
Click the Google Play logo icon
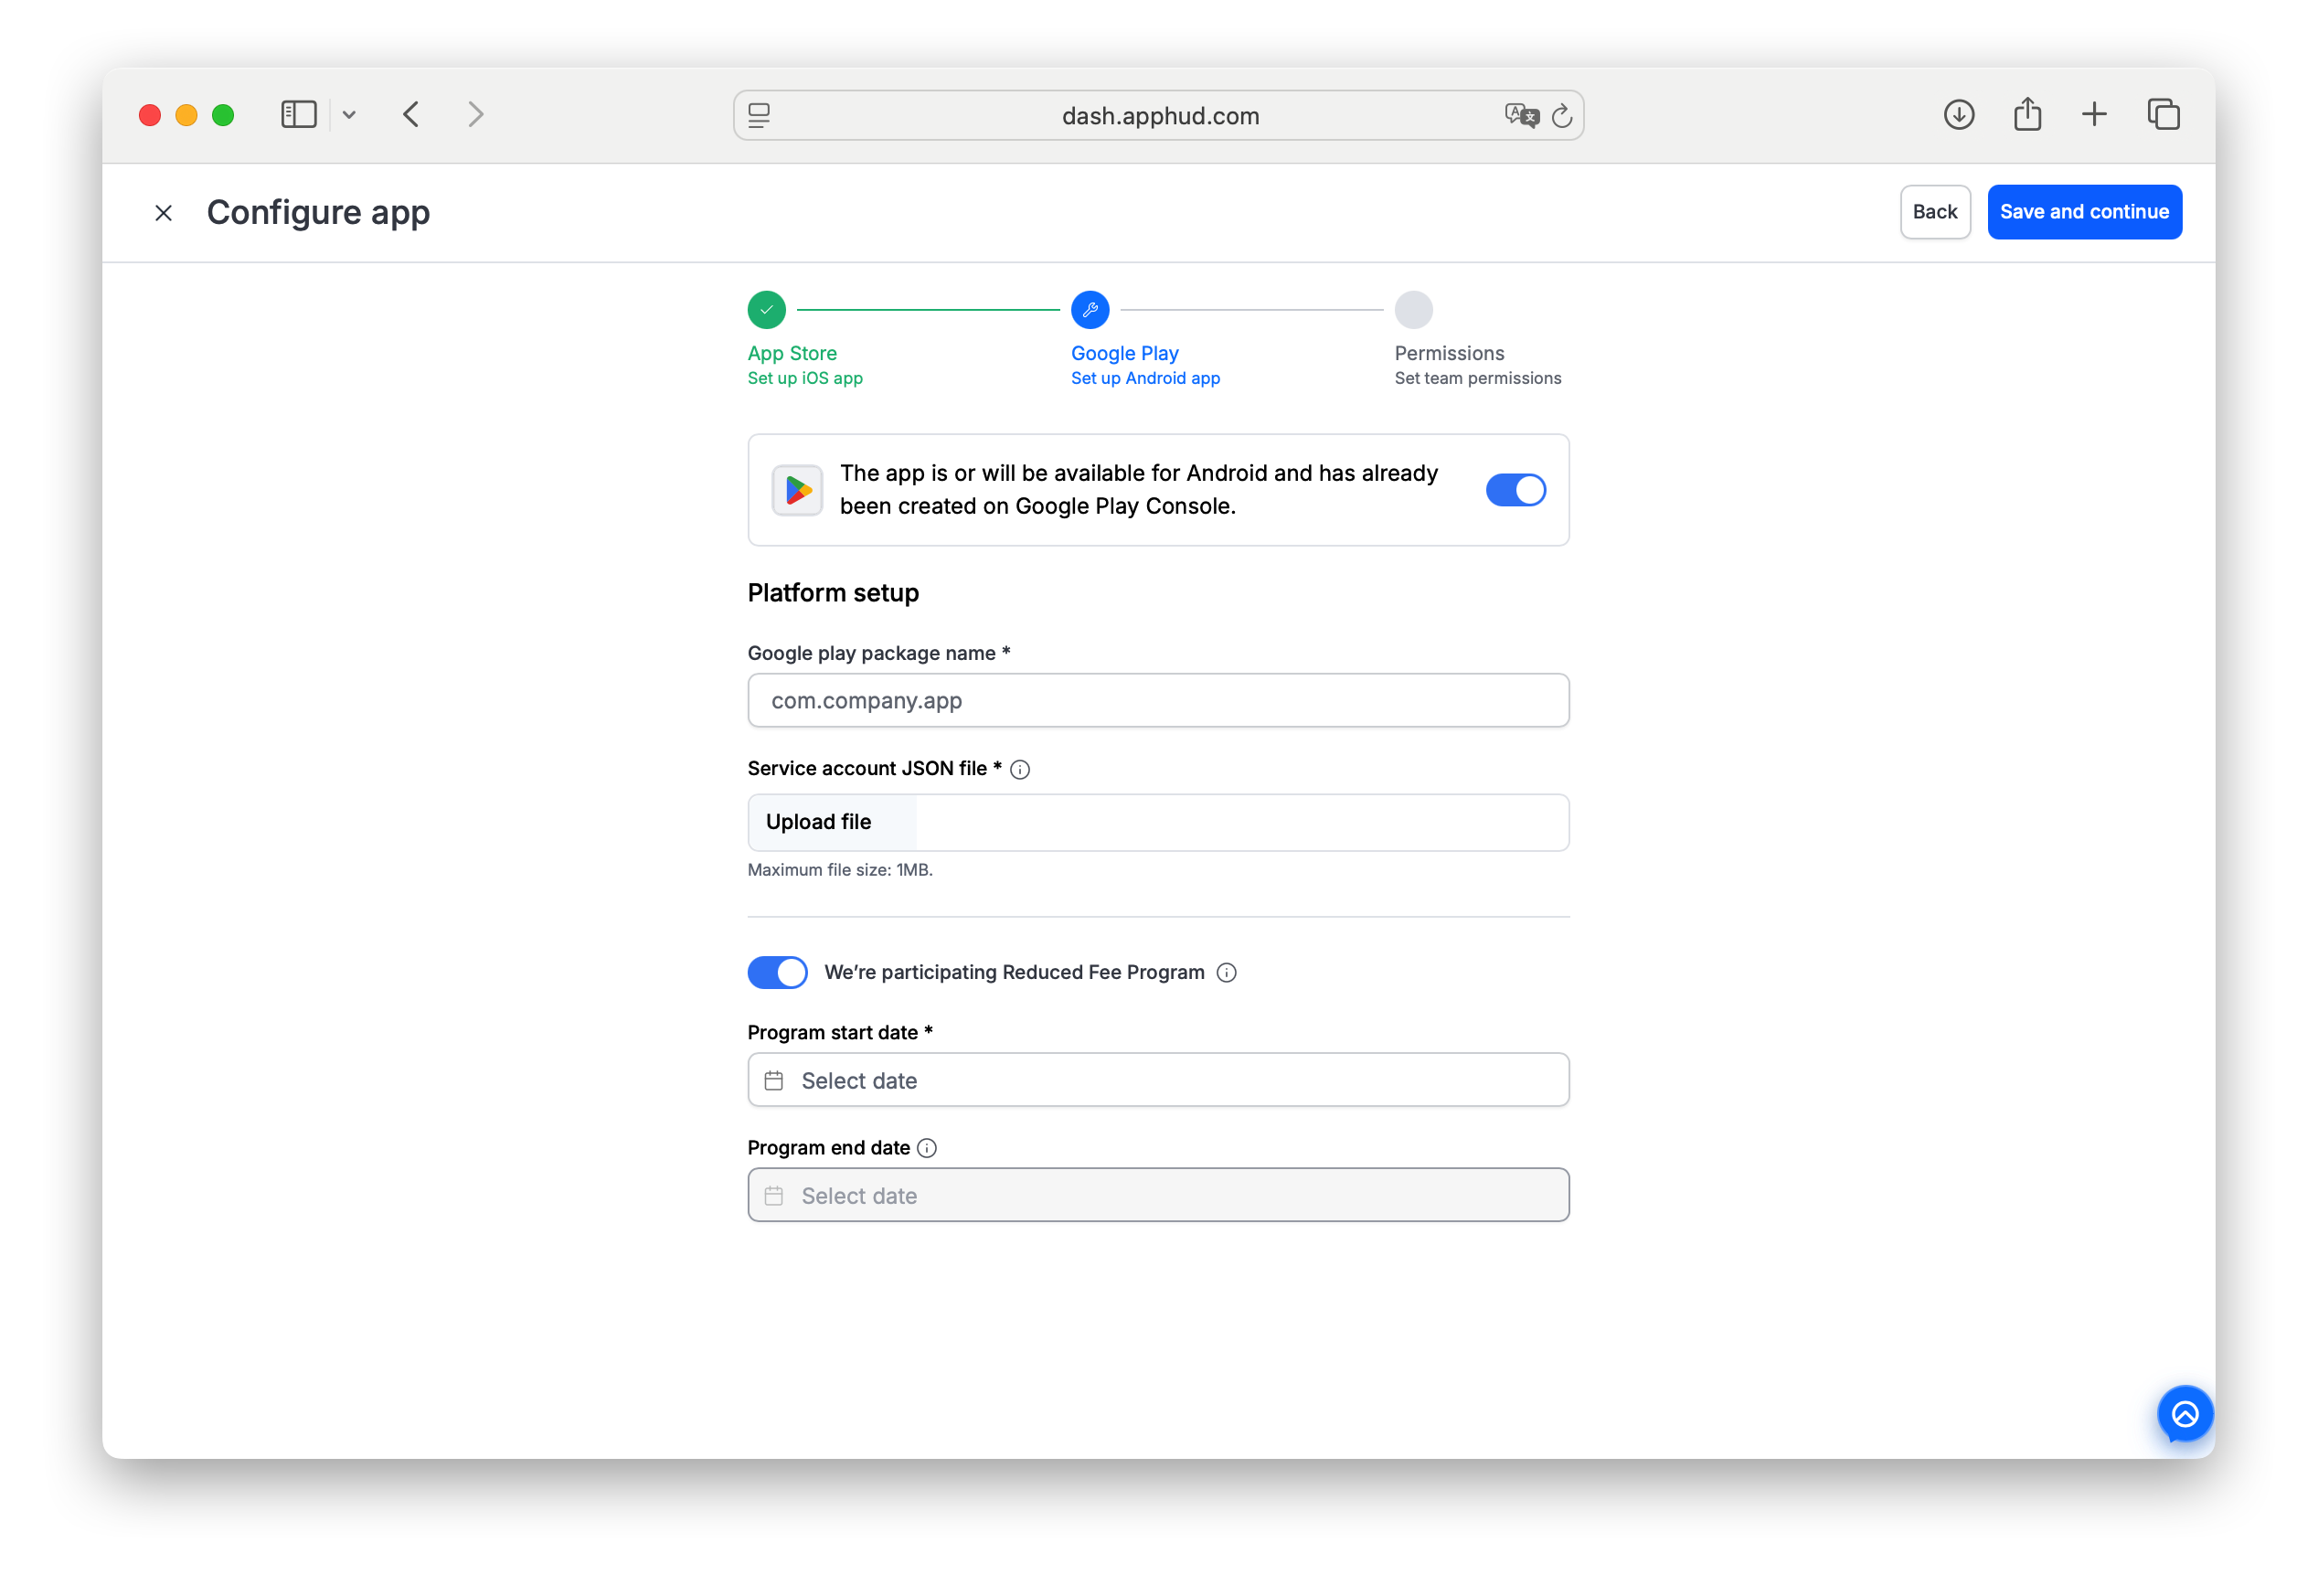[x=797, y=490]
